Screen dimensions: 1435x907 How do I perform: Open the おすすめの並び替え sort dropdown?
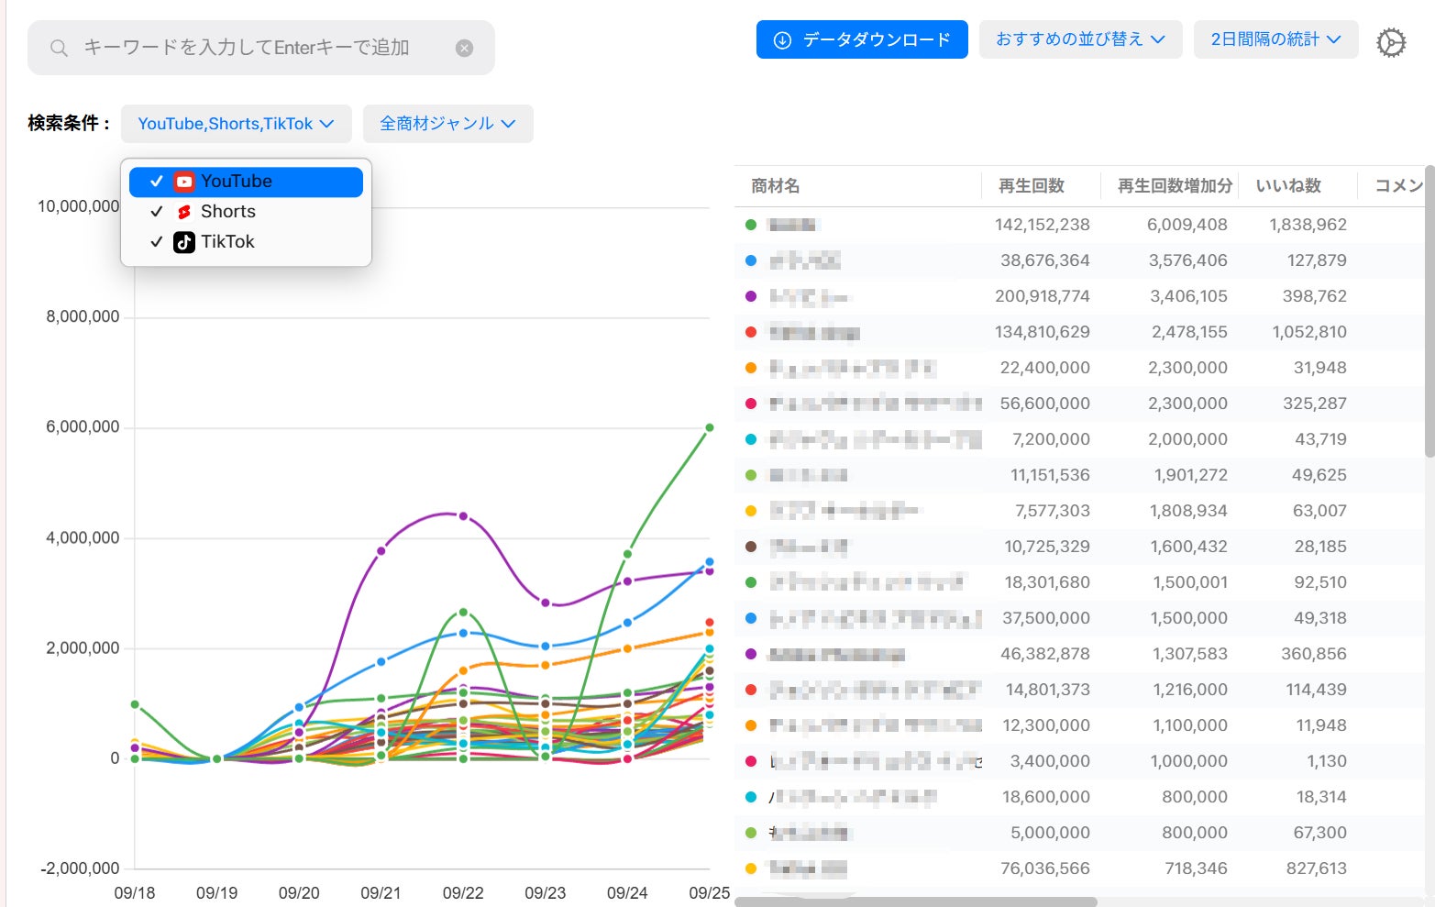pyautogui.click(x=1080, y=39)
